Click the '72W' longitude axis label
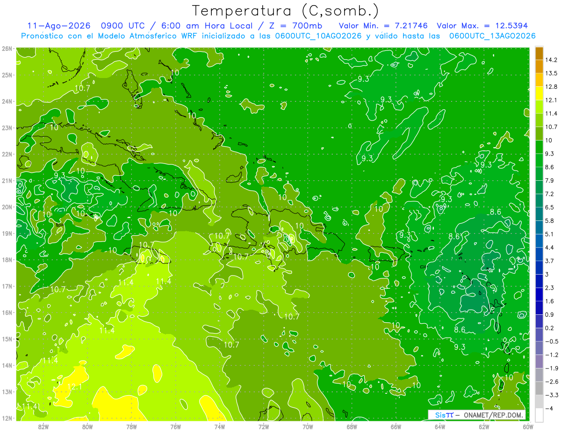 264,427
